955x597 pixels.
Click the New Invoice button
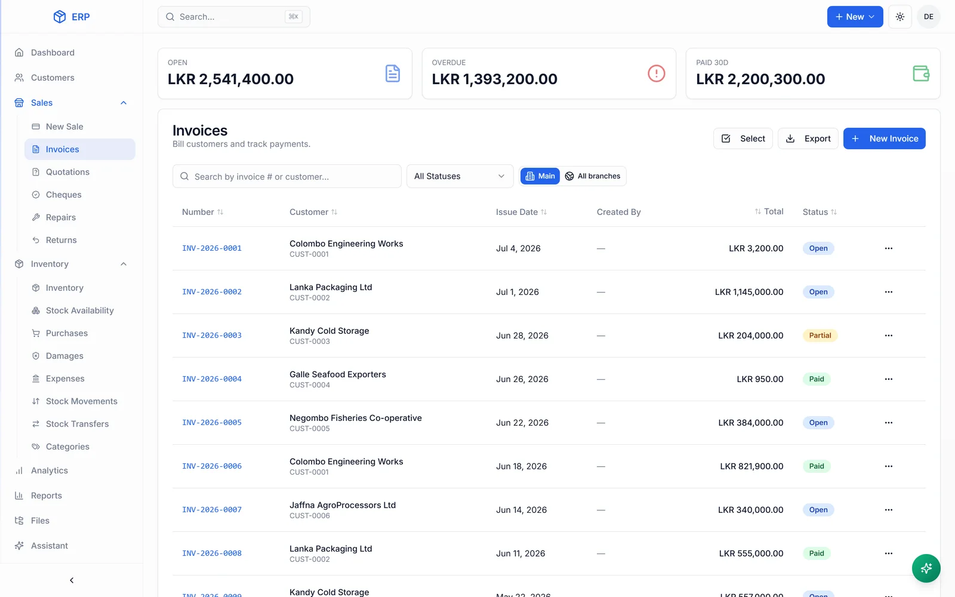click(884, 139)
